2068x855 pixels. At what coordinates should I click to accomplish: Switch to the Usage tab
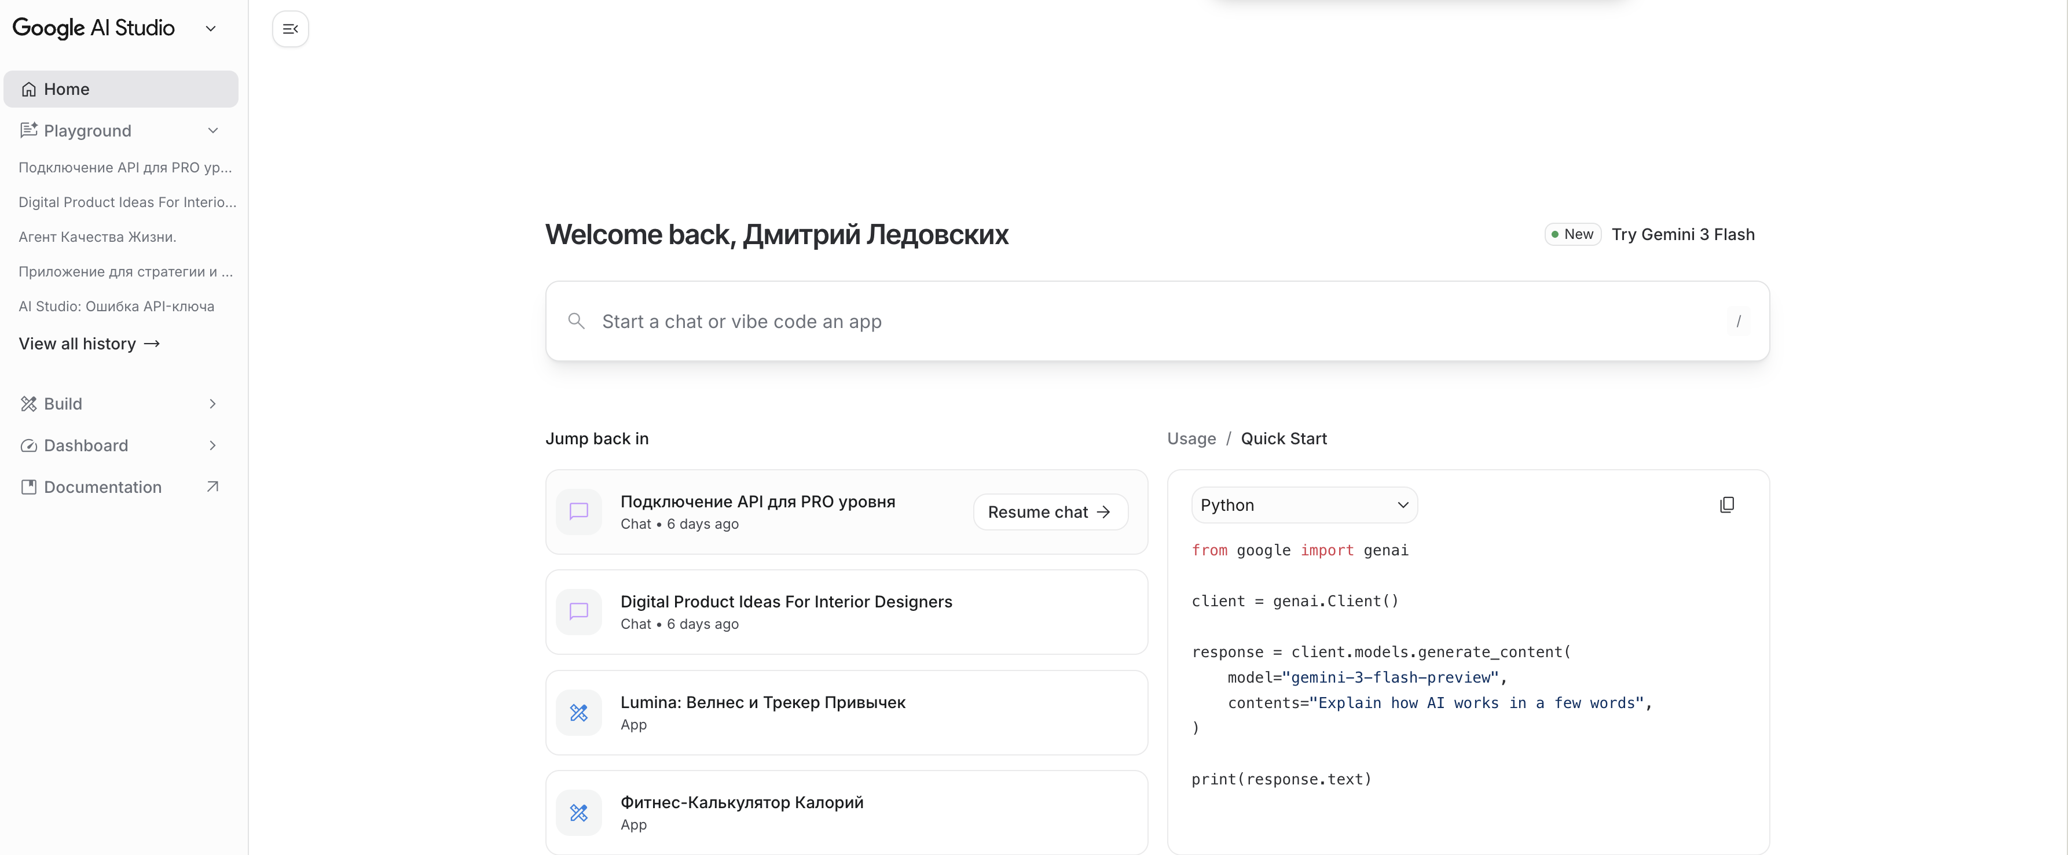(x=1190, y=438)
